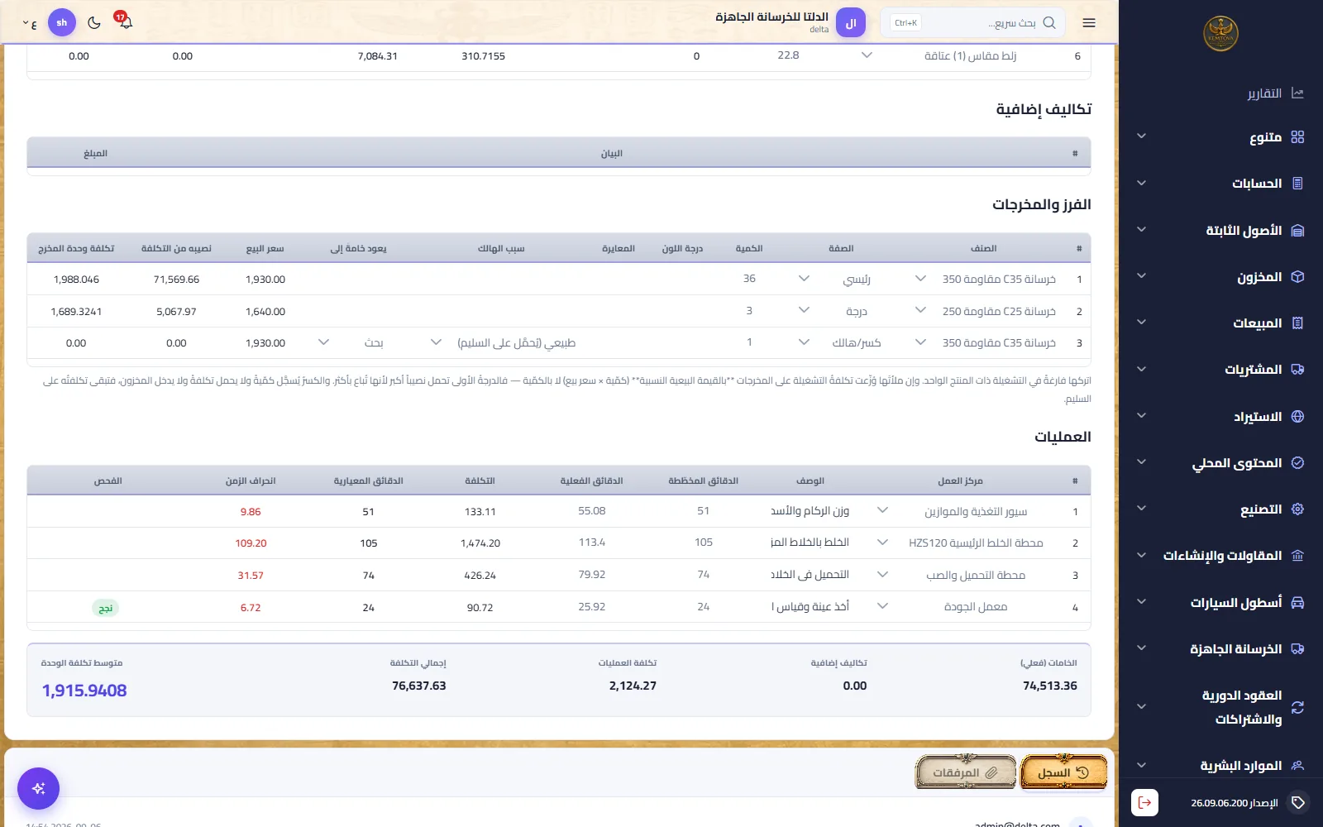Click operations cost value 2,124.27
Image resolution: width=1323 pixels, height=827 pixels.
tap(633, 686)
